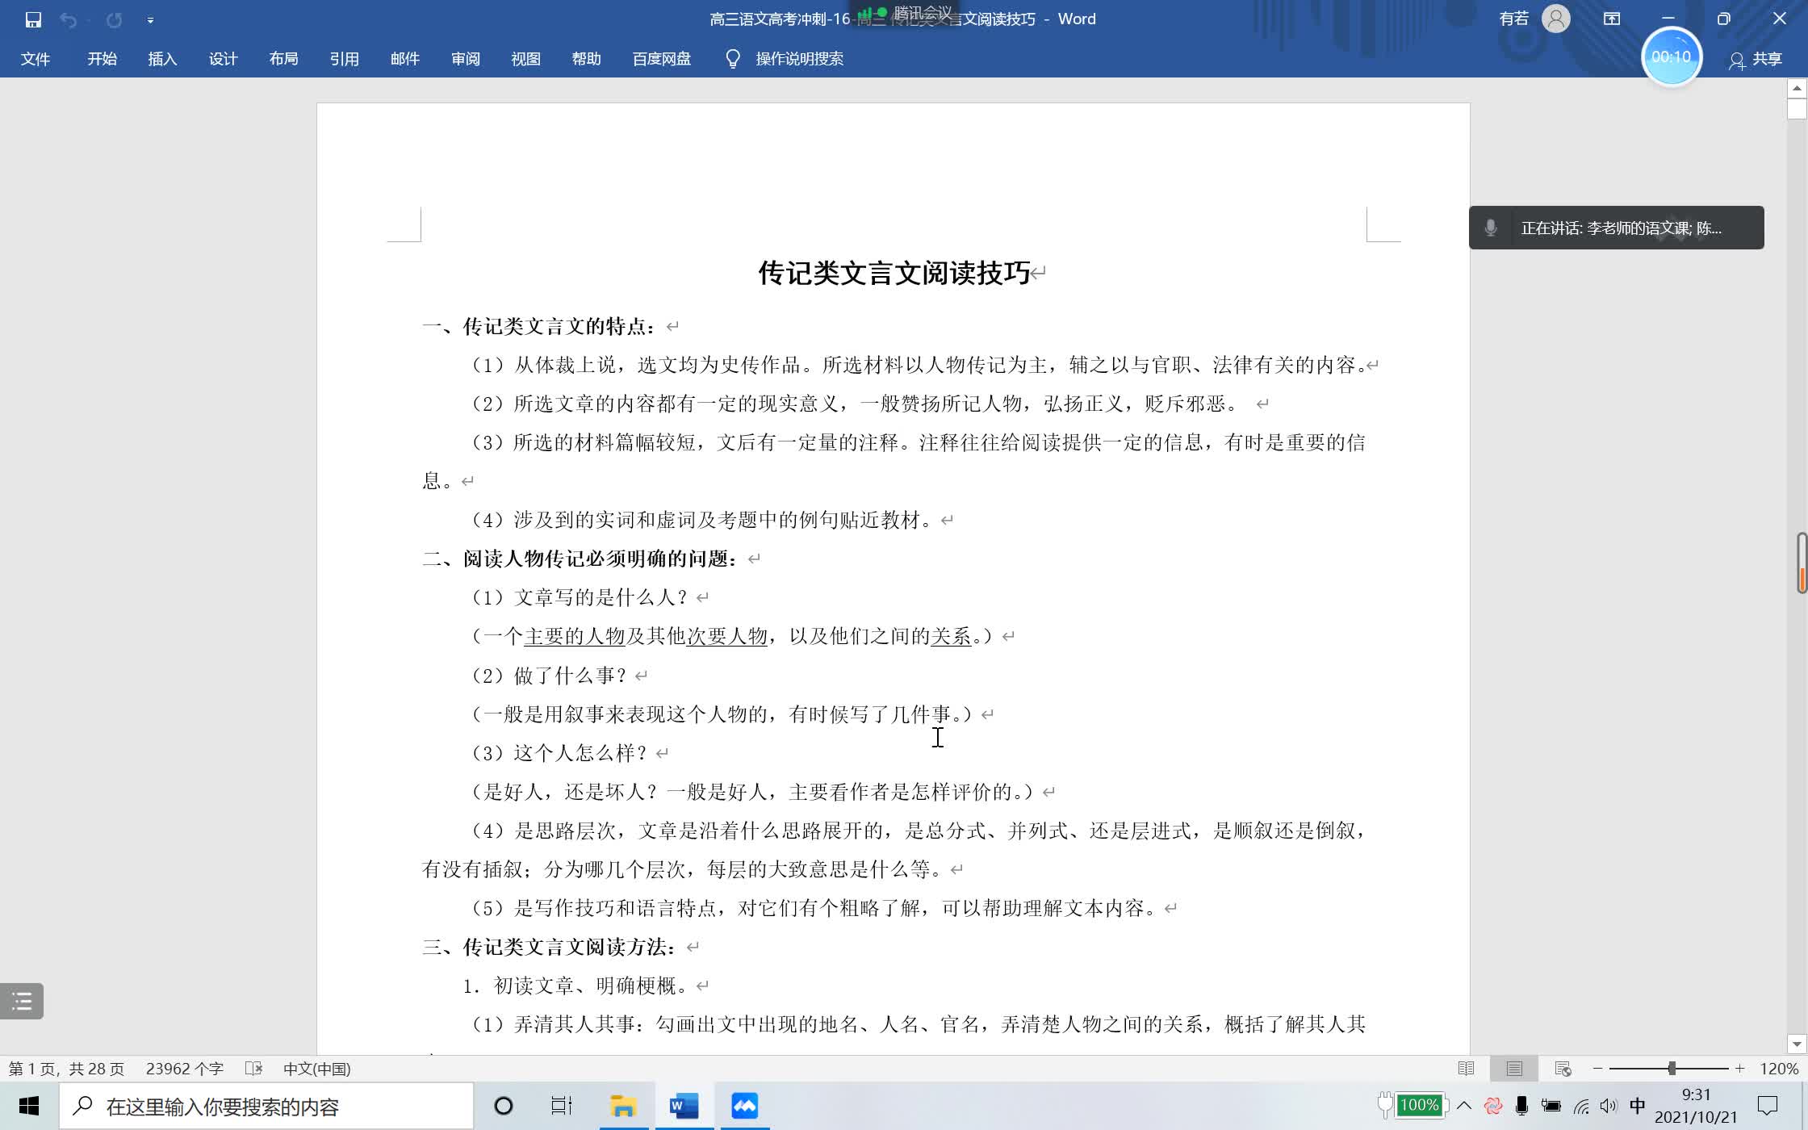The height and width of the screenshot is (1130, 1808).
Task: Switch to the 帮助 ribbon tab
Action: coord(586,59)
